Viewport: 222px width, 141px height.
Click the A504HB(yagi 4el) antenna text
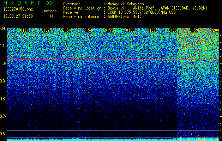(125, 17)
